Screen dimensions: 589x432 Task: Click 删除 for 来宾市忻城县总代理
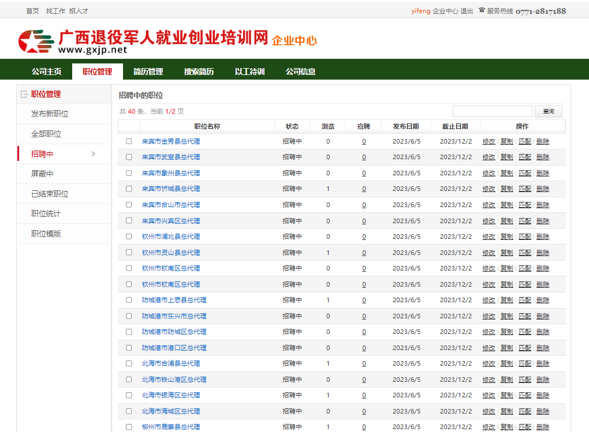543,189
